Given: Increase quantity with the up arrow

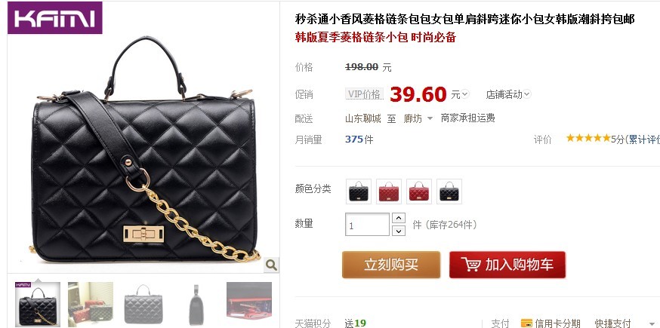Looking at the screenshot, I should [398, 218].
